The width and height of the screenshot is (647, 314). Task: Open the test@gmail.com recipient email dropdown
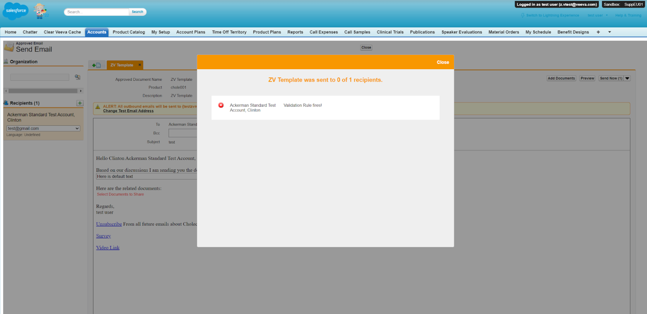[43, 128]
